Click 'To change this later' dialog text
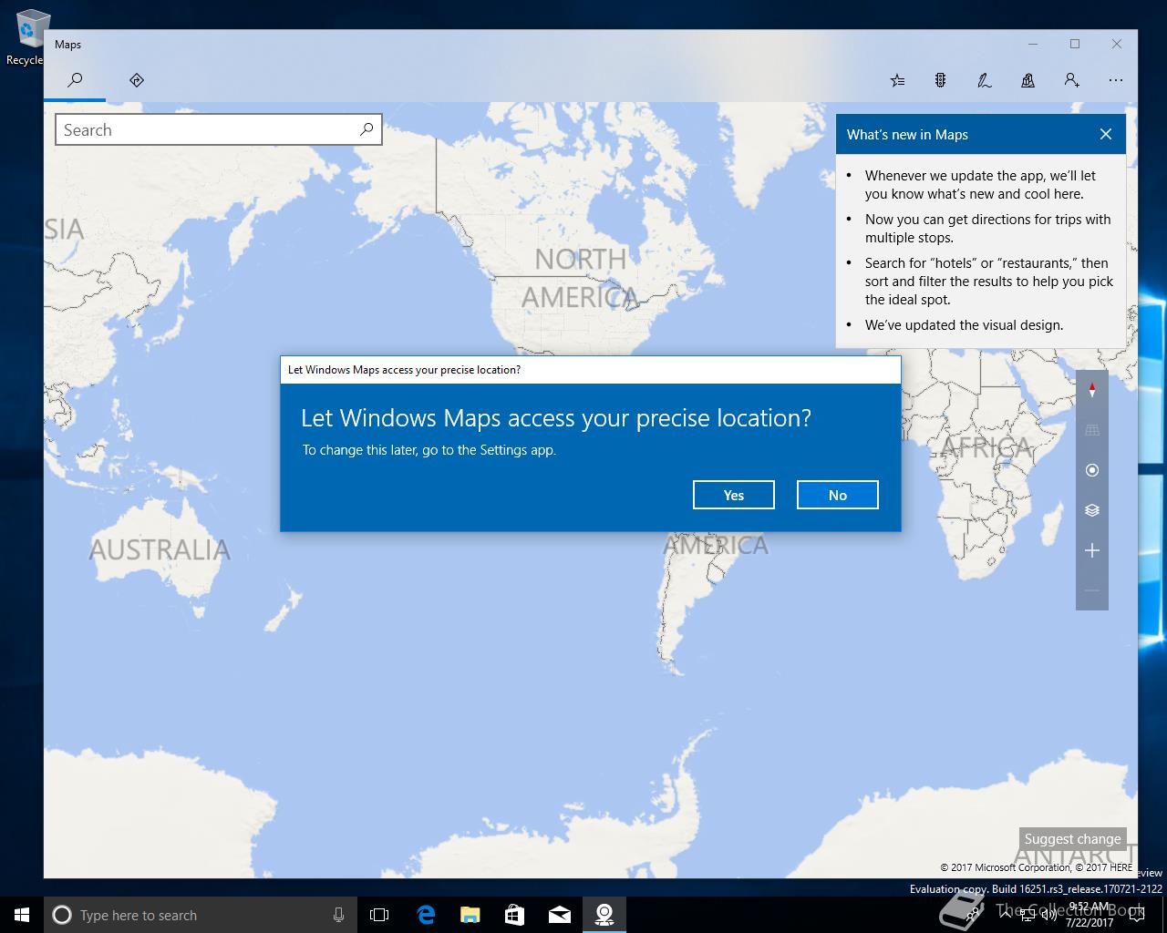Image resolution: width=1167 pixels, height=933 pixels. [x=429, y=450]
